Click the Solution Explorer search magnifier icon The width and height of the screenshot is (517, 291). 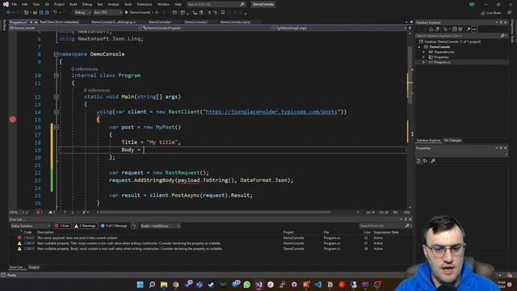(502, 36)
